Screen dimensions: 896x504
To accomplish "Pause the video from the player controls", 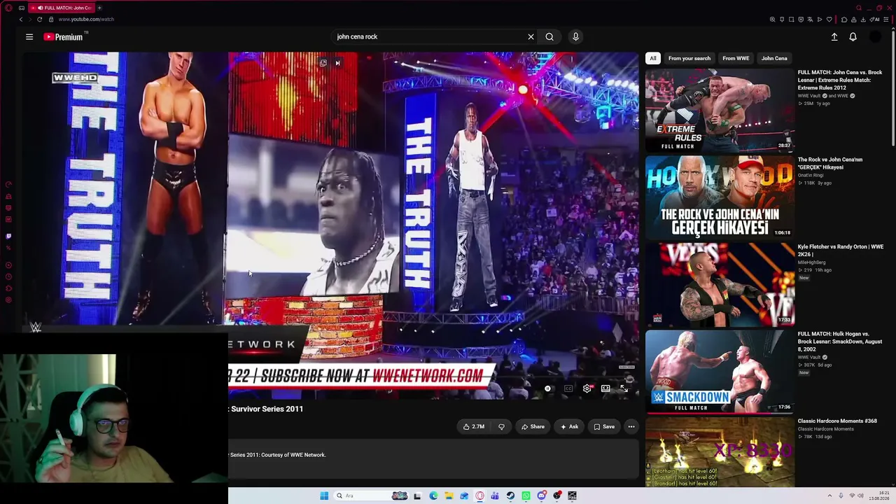I will (547, 388).
